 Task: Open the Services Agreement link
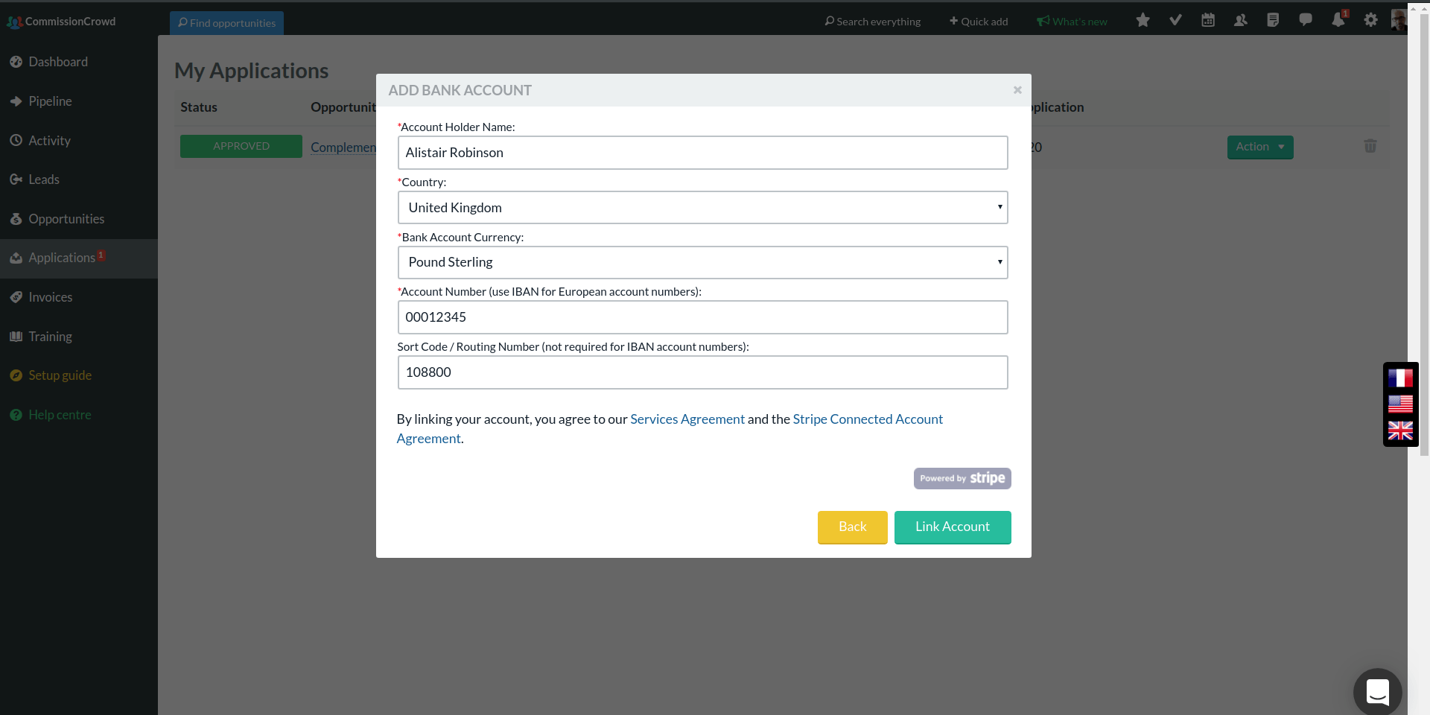tap(687, 419)
